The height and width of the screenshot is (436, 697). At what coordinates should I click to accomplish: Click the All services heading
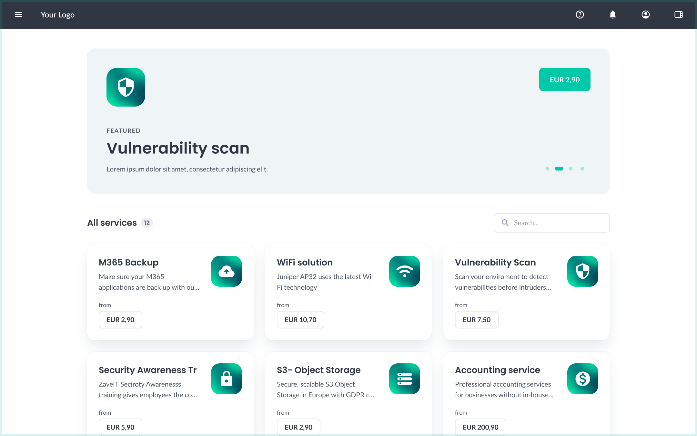112,223
